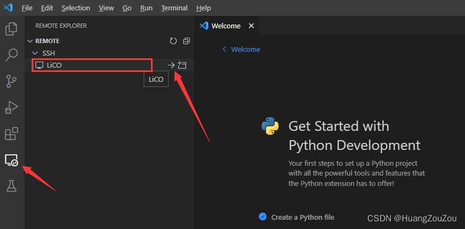Viewport: 465px width, 229px height.
Task: Switch to the Welcome tab
Action: 226,26
